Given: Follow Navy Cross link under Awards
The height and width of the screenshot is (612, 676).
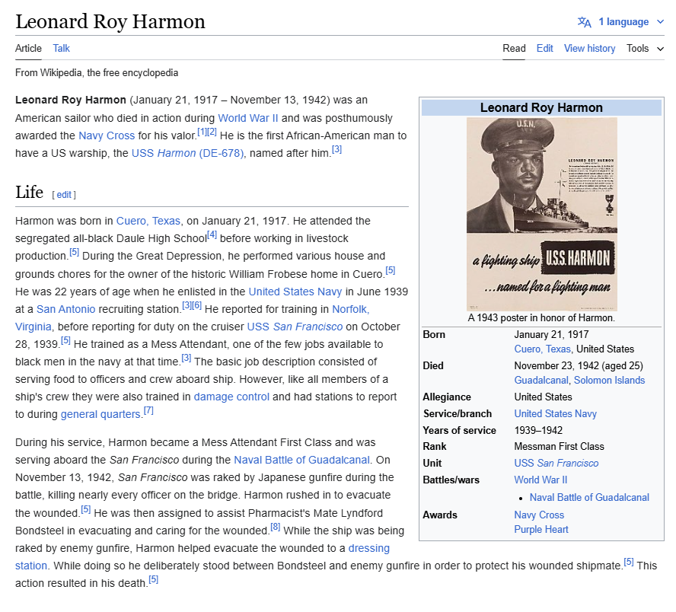Looking at the screenshot, I should [539, 515].
